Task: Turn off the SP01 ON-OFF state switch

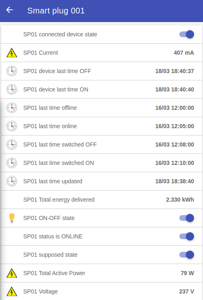Action: pyautogui.click(x=187, y=218)
